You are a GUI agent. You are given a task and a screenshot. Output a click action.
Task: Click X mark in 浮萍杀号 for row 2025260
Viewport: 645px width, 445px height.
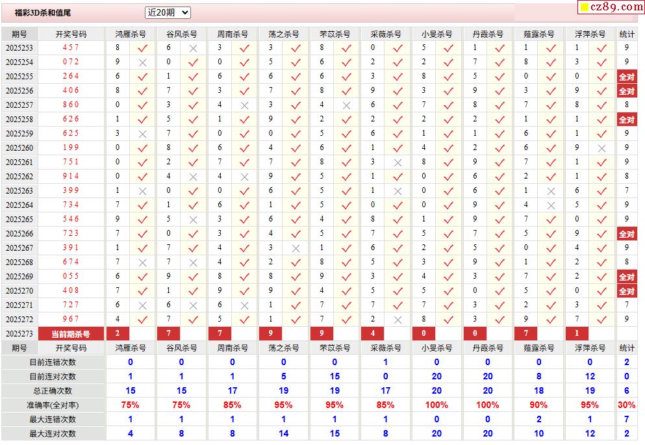click(x=601, y=148)
